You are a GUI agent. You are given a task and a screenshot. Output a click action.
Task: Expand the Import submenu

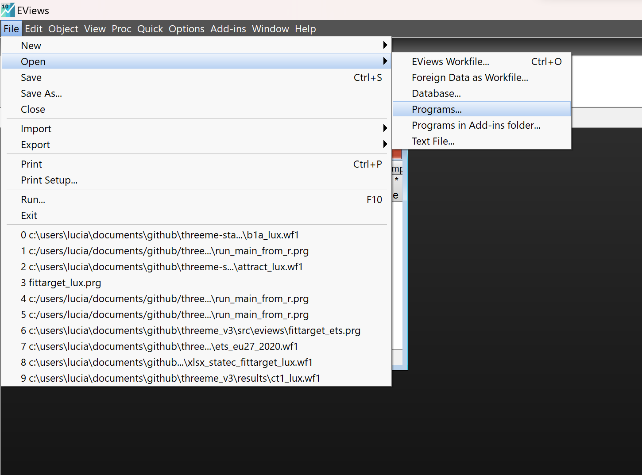click(x=196, y=129)
